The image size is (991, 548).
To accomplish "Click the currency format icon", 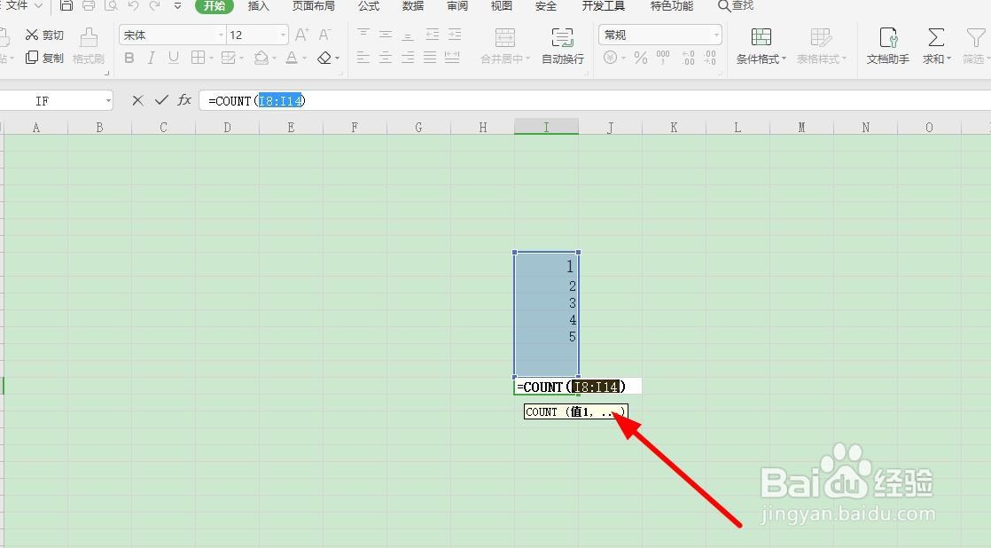I will pos(610,59).
